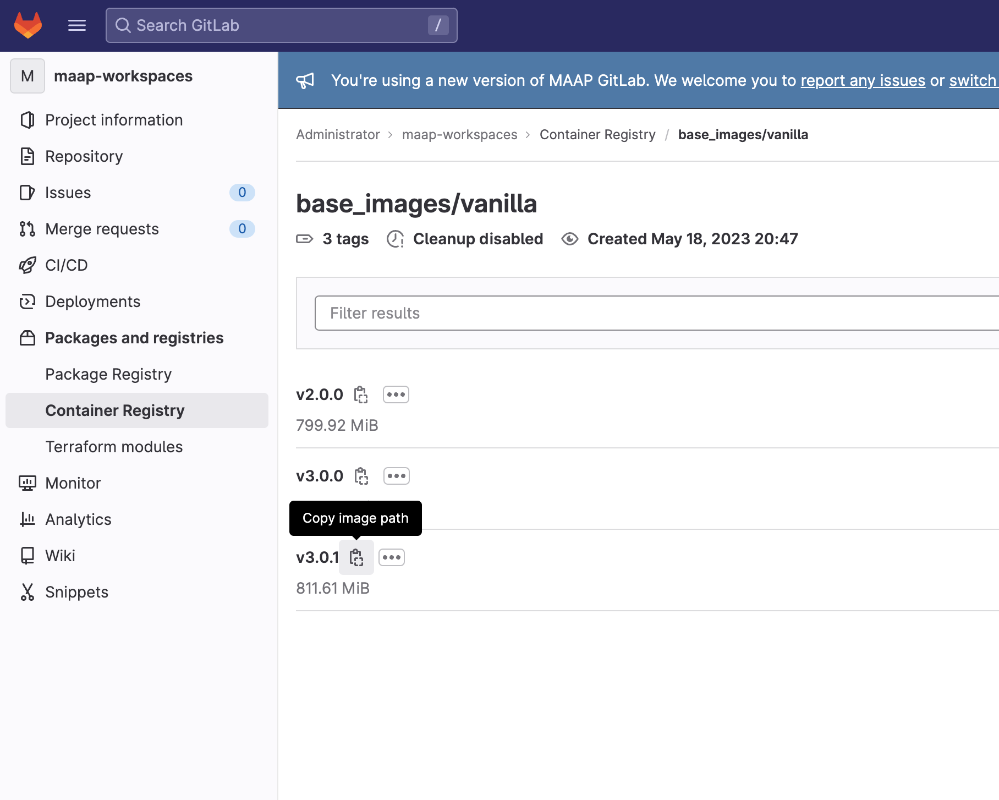This screenshot has width=999, height=800.
Task: Click the 3 tags label
Action: (x=345, y=239)
